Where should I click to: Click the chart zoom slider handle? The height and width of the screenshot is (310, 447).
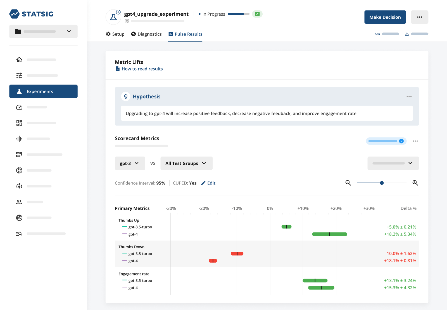[x=382, y=183]
